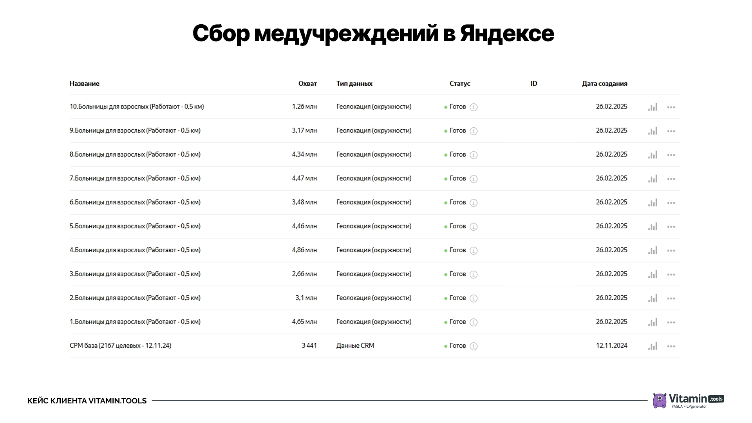Open the statistics chart for "CPM база" row
The height and width of the screenshot is (423, 752).
coord(653,346)
